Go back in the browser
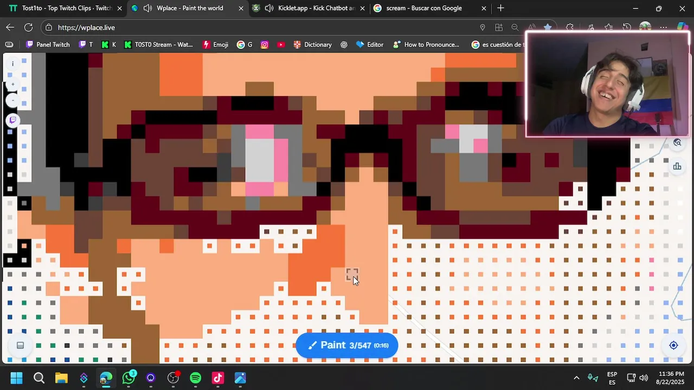Viewport: 694px width, 390px height. click(x=10, y=27)
